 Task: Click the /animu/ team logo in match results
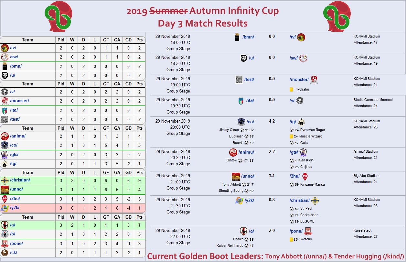pos(233,152)
